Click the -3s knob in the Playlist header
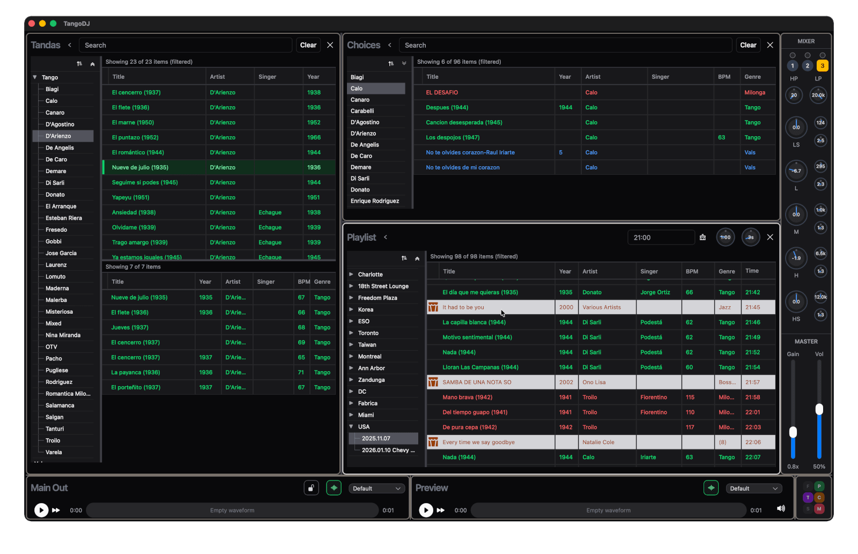This screenshot has height=554, width=858. pos(750,237)
